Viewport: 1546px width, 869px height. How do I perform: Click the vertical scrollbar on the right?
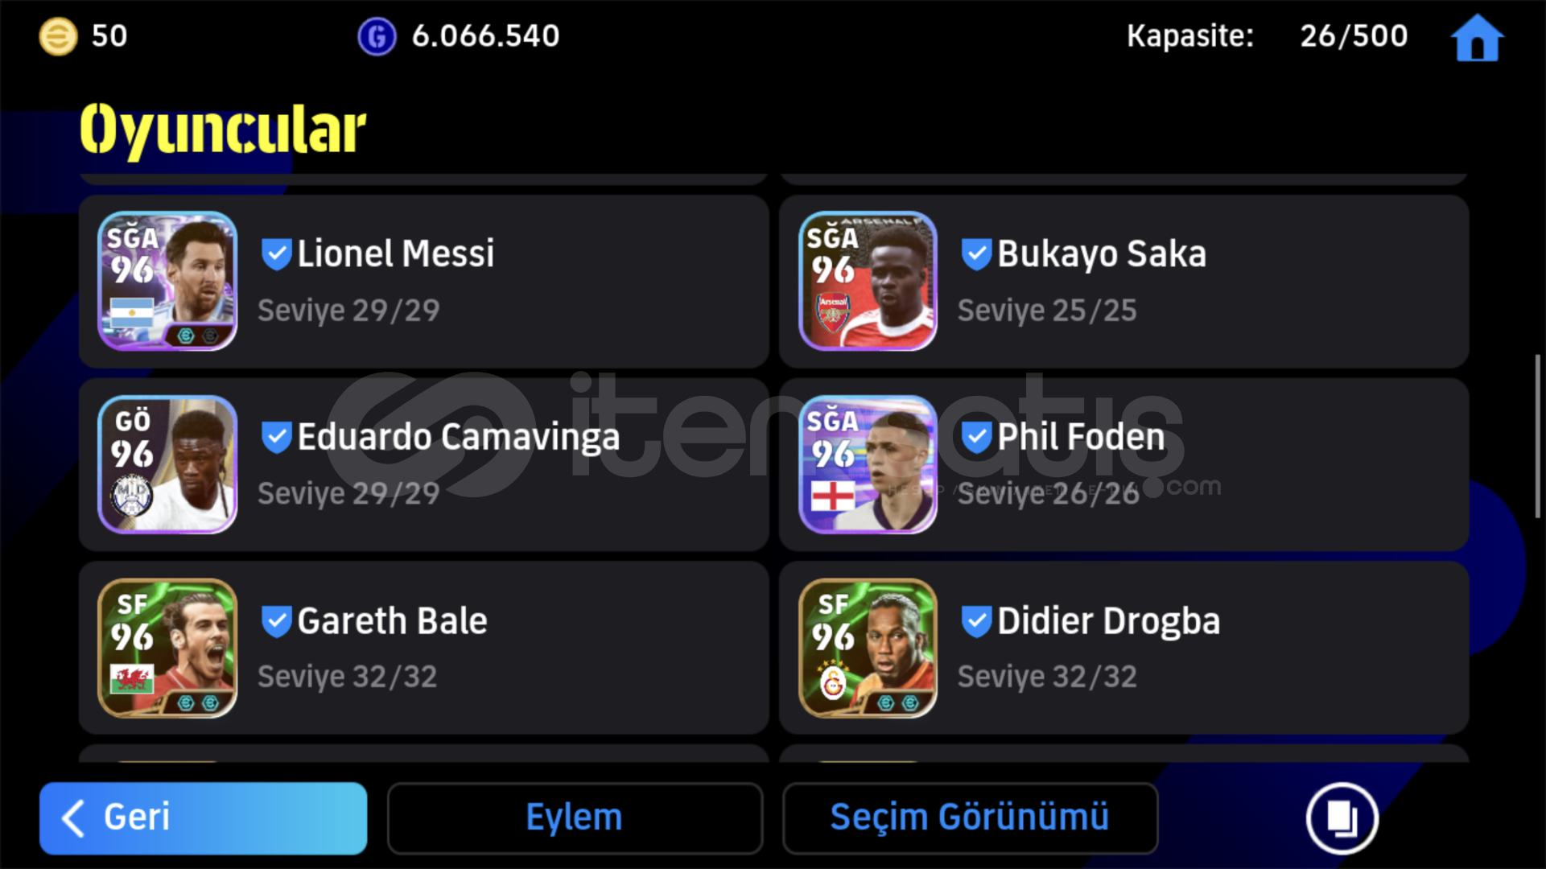(1537, 435)
